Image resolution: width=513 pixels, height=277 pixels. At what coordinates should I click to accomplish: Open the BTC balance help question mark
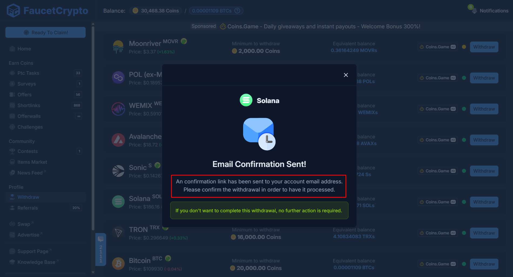tap(237, 11)
